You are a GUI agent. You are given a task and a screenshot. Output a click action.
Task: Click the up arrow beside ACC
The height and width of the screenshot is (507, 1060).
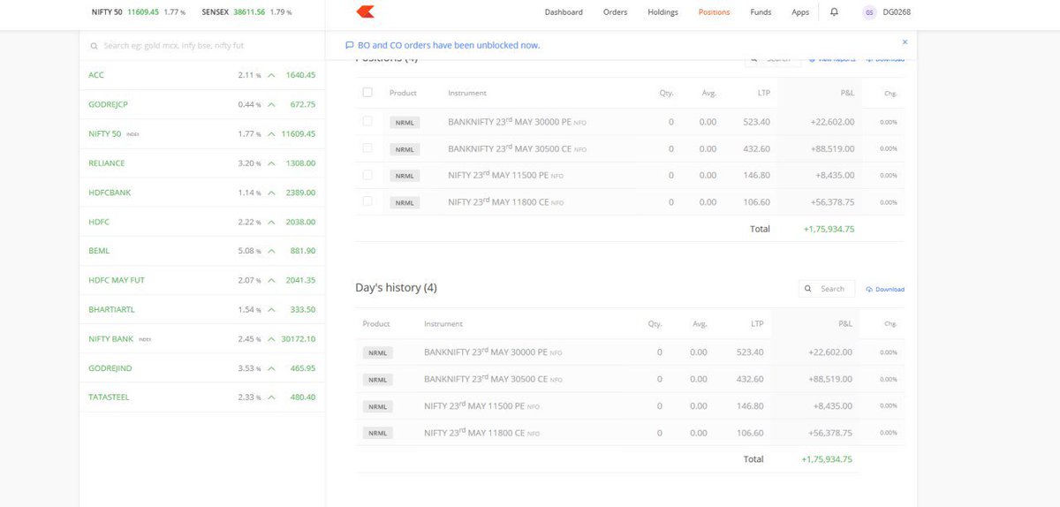(272, 75)
